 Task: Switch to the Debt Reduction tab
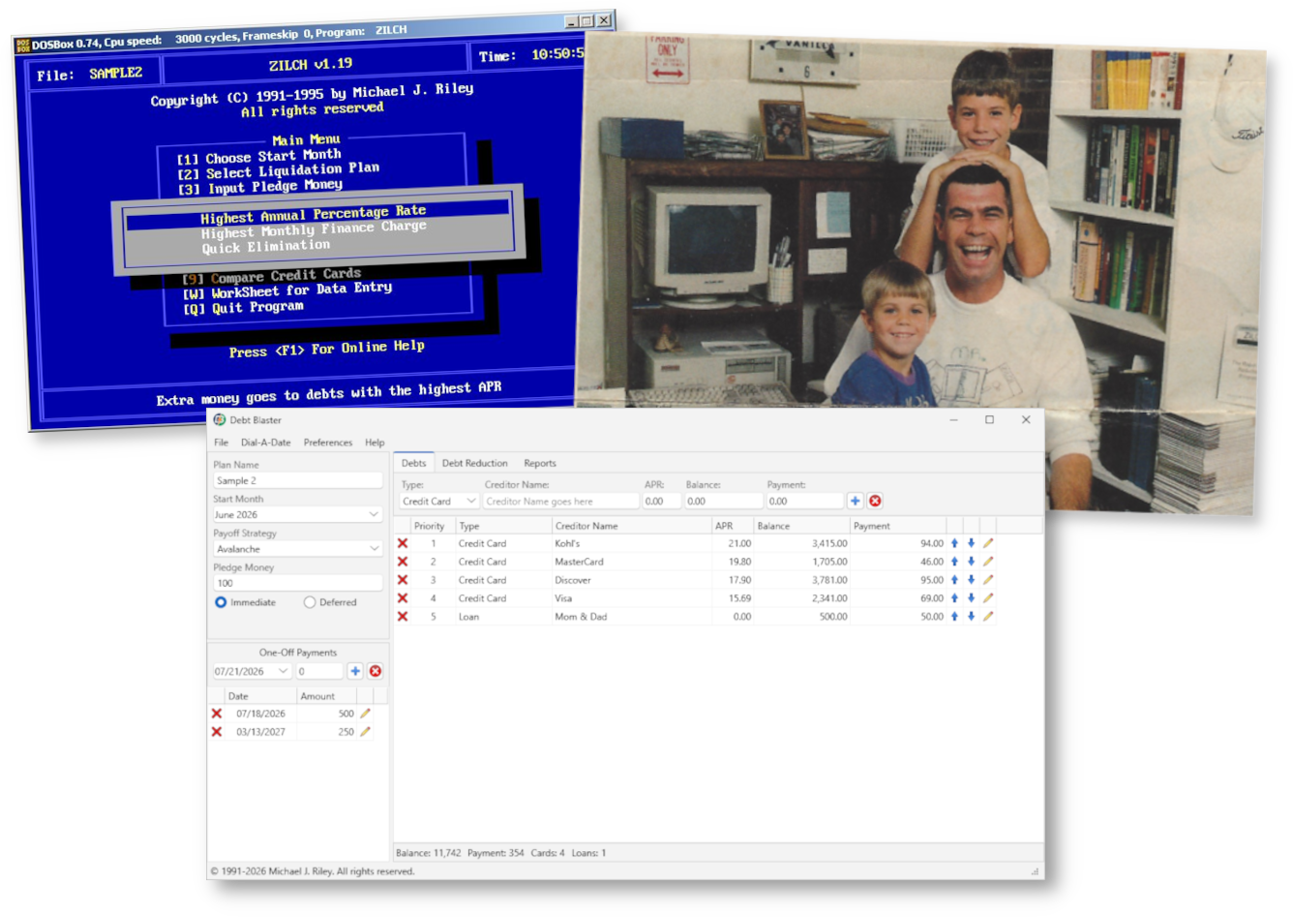point(474,463)
